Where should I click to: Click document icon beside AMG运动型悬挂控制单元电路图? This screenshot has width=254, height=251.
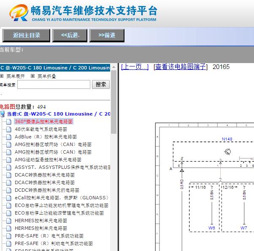pos(9,160)
